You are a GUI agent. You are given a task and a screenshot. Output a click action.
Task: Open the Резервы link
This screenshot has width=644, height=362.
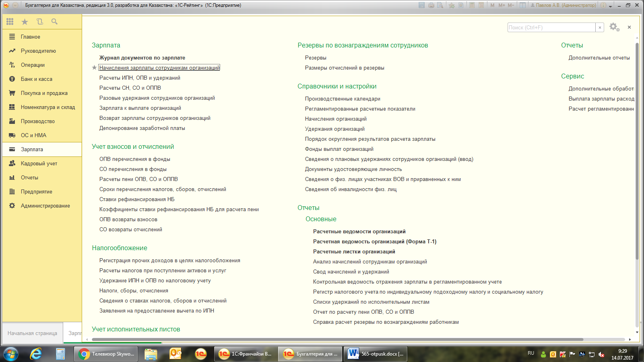coord(316,58)
